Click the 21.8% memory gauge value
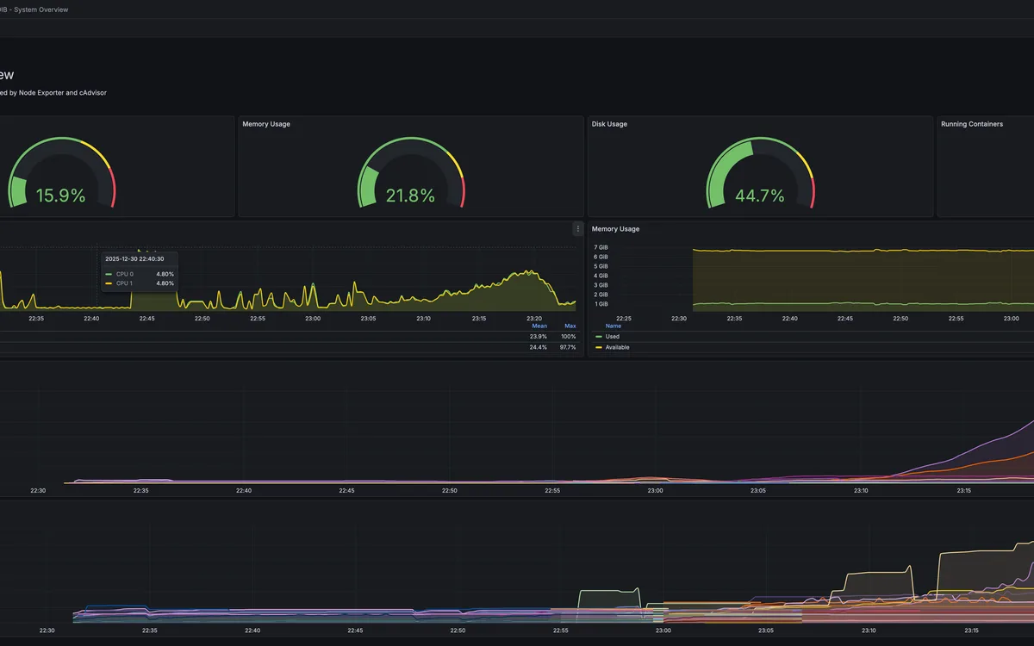This screenshot has width=1034, height=646. 410,196
